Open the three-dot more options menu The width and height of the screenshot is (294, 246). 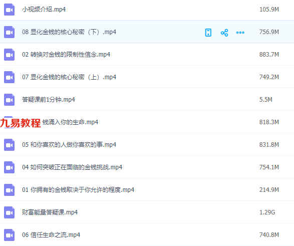(240, 33)
